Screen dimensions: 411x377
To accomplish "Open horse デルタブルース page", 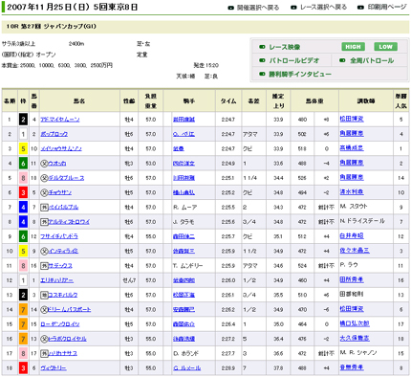I will (66, 178).
